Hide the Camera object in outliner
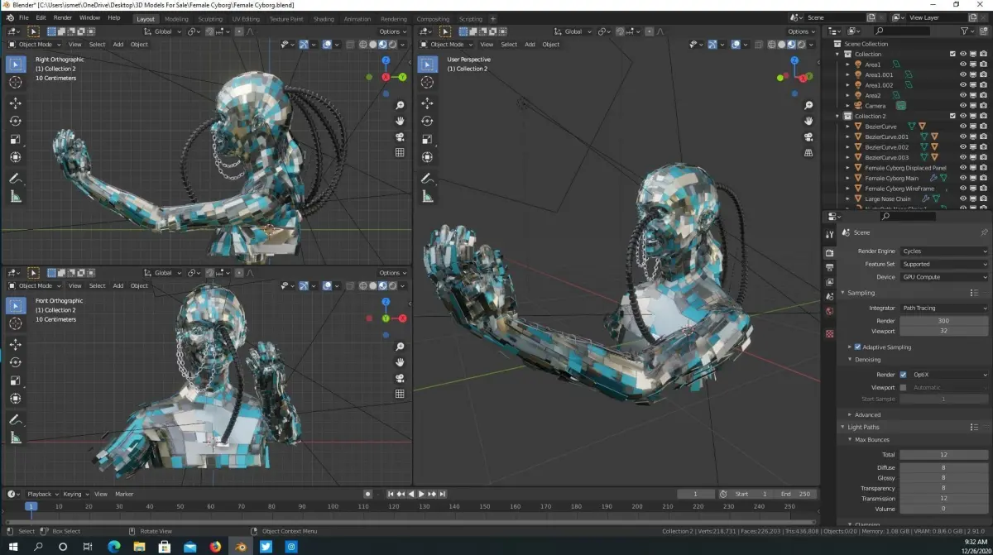Viewport: 993px width, 555px height. [962, 106]
